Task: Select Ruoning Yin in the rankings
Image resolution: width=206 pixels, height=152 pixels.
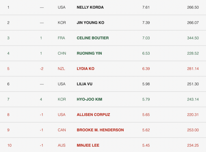Action: point(89,53)
